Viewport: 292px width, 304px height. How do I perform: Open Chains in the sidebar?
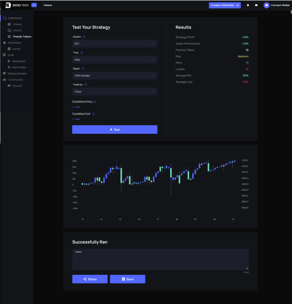point(17,30)
